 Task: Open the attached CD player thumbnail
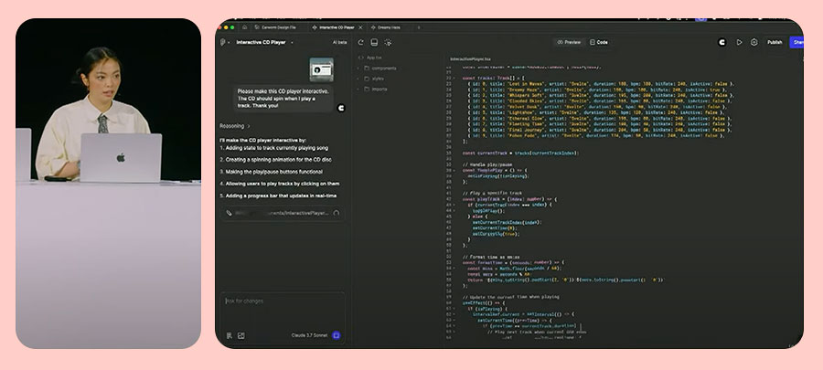point(321,69)
